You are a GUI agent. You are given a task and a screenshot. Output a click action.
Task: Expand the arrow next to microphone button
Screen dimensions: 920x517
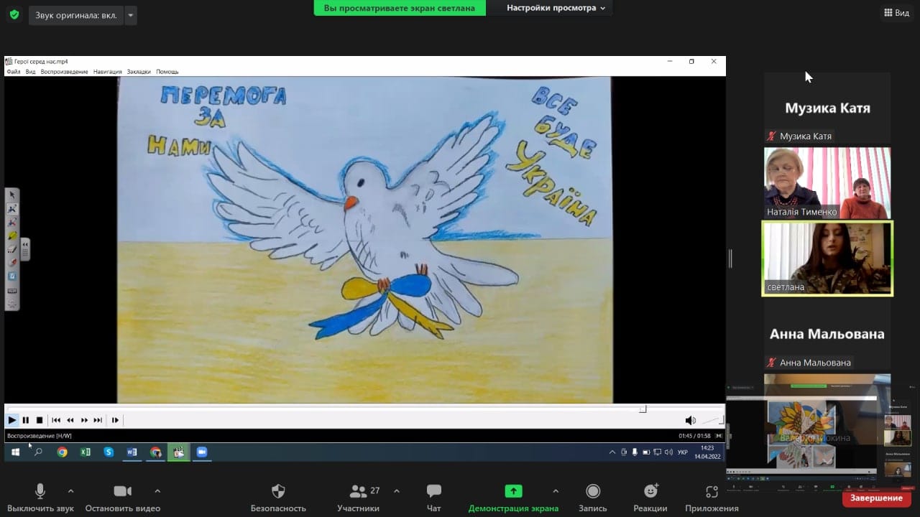(x=70, y=491)
